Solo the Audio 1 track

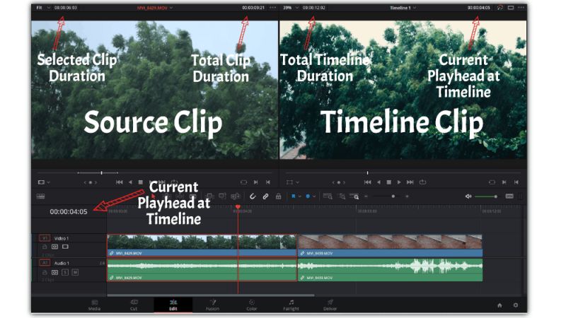click(65, 272)
